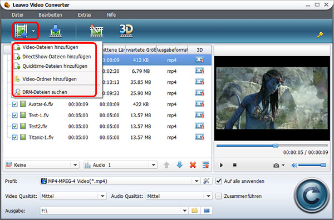Click the Test2.flv file icon
Screen dimensions: 334x220
23,126
